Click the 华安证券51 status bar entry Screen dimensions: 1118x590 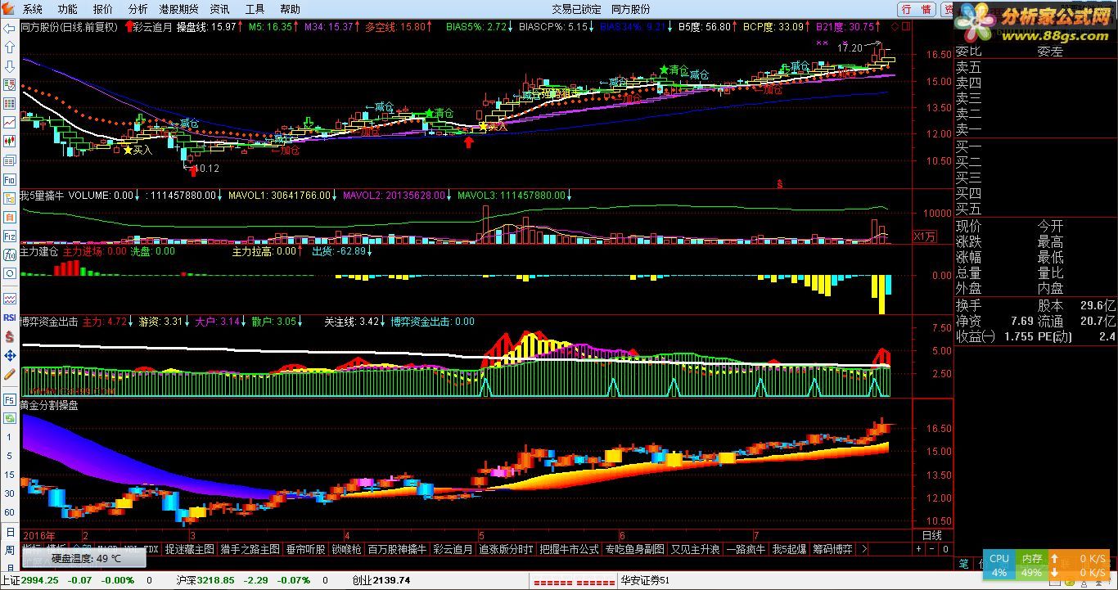pyautogui.click(x=645, y=580)
